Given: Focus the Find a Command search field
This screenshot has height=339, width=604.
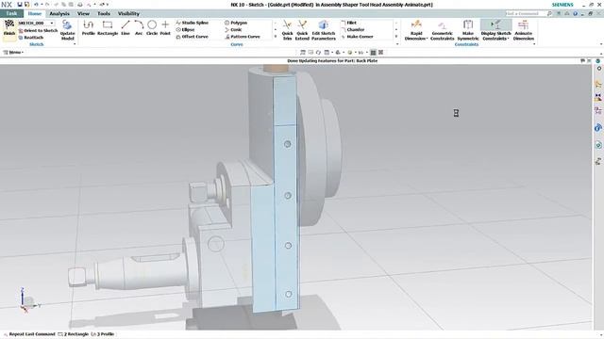Looking at the screenshot, I should (x=525, y=13).
